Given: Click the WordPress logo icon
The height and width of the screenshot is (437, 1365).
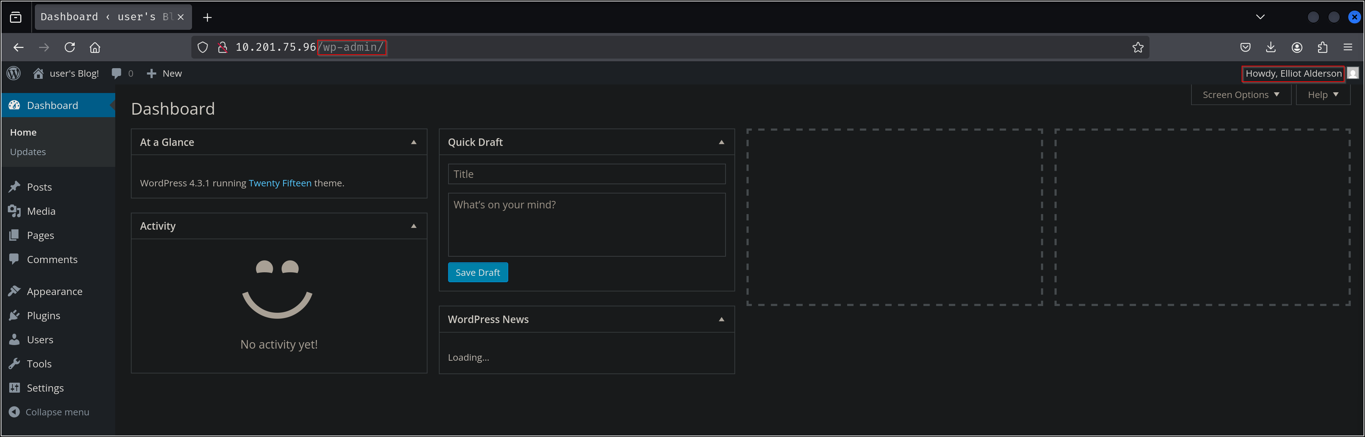Looking at the screenshot, I should click(14, 73).
